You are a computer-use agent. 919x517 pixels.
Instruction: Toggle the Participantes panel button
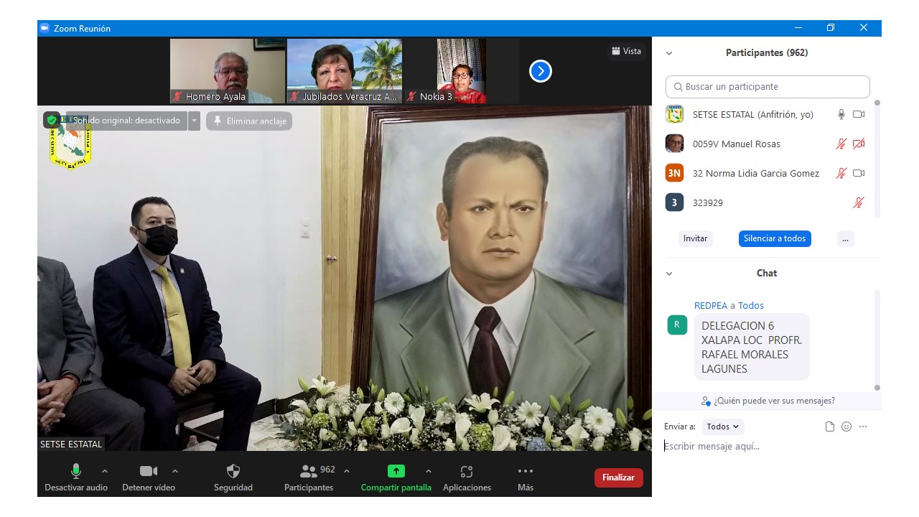309,472
